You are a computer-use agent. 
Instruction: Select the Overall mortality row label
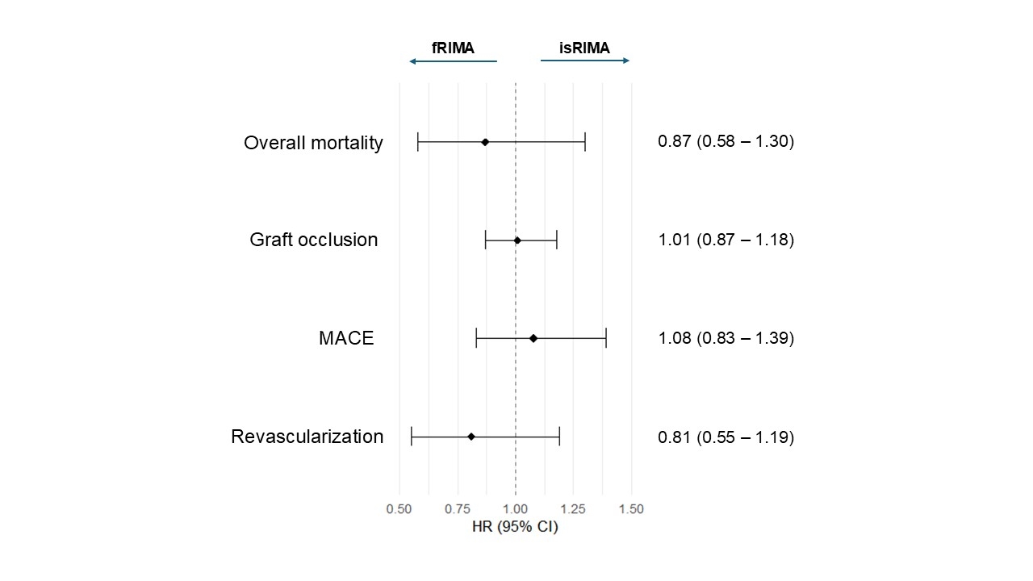coord(313,143)
